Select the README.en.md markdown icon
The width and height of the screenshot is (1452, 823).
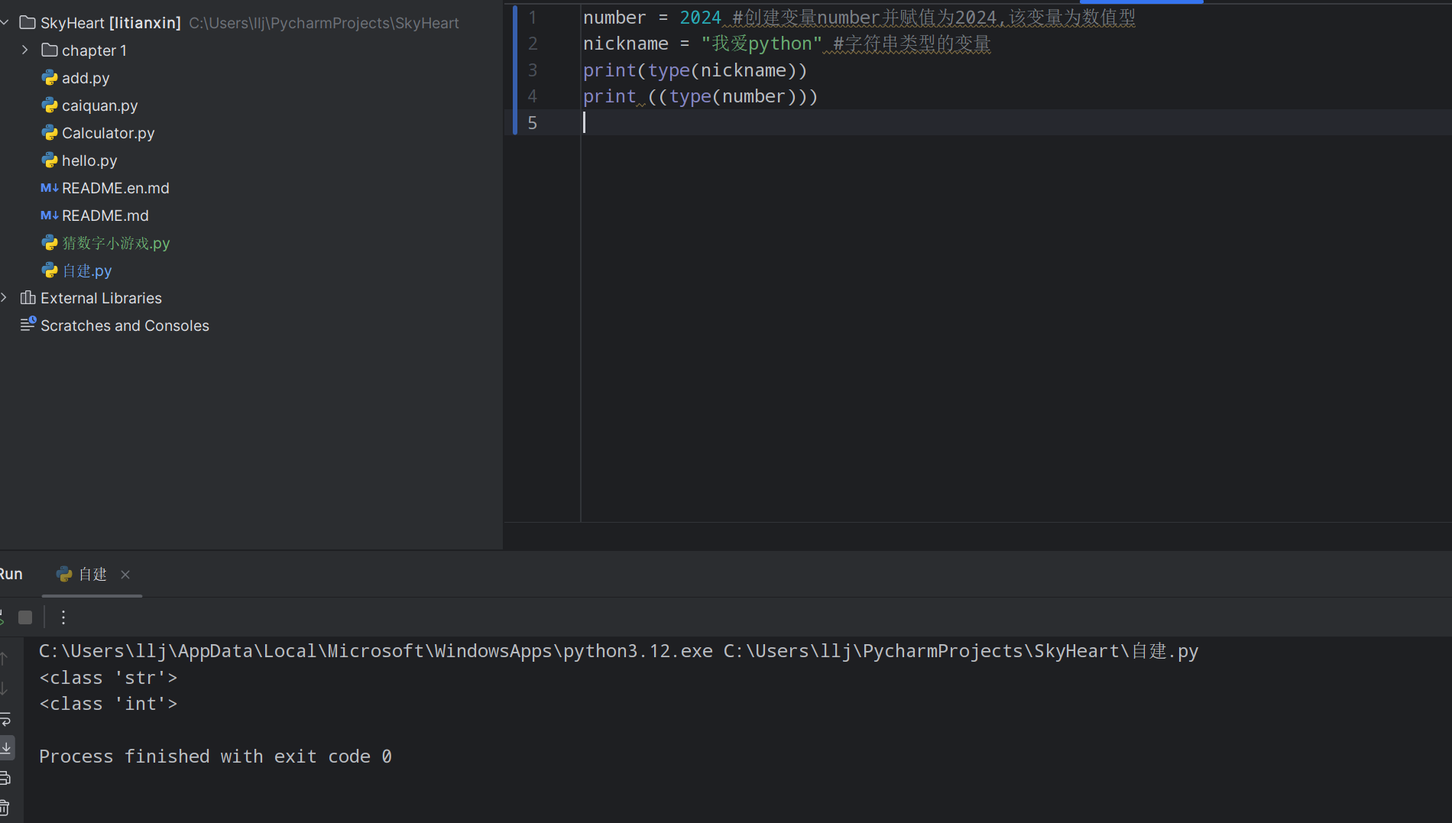click(x=50, y=188)
